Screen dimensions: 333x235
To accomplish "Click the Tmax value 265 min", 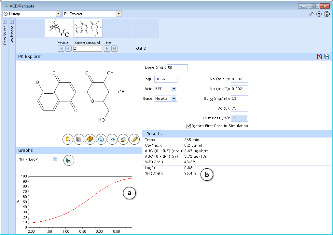I will (191, 140).
